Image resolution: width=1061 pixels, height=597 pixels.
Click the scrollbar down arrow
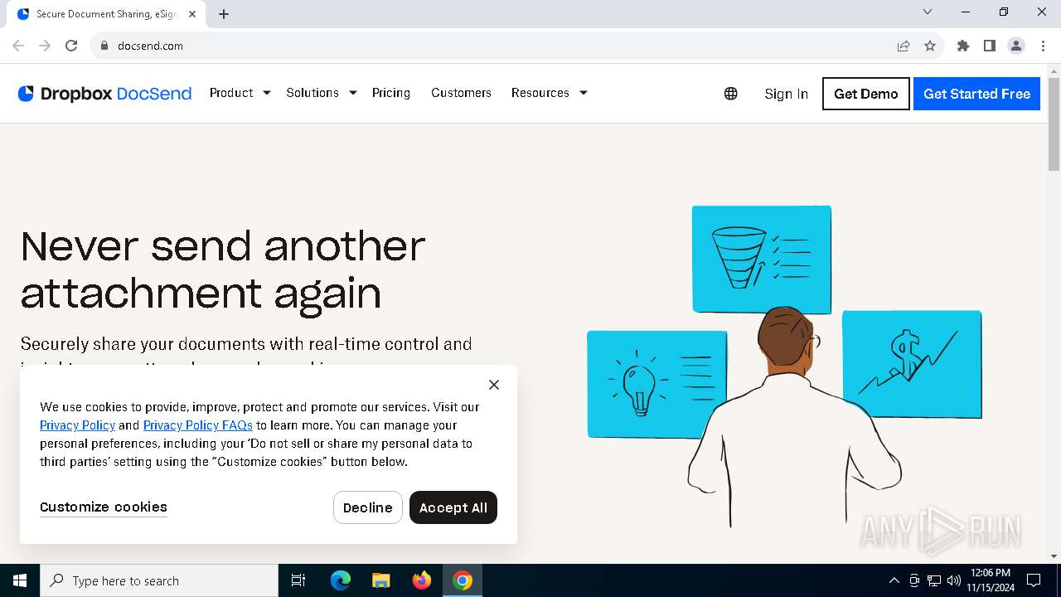(1054, 556)
